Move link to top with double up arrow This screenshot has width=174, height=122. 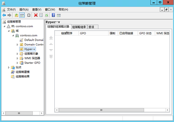51,38
